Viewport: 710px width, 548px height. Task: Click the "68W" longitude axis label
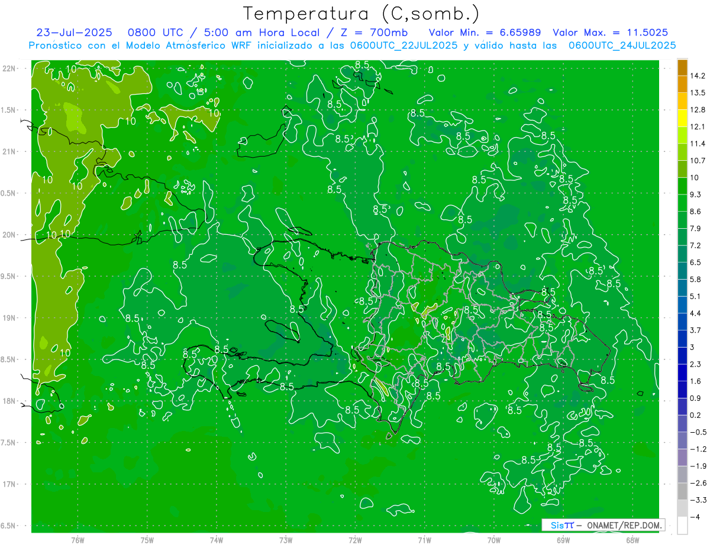click(632, 540)
